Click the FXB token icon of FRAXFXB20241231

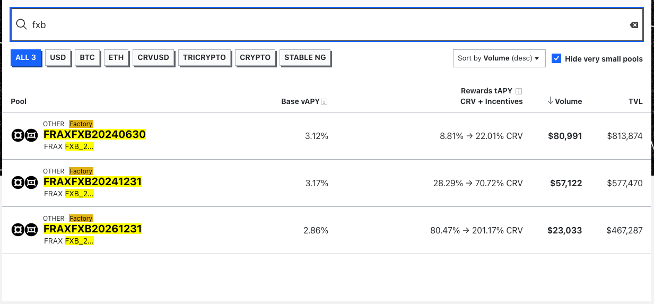[31, 183]
